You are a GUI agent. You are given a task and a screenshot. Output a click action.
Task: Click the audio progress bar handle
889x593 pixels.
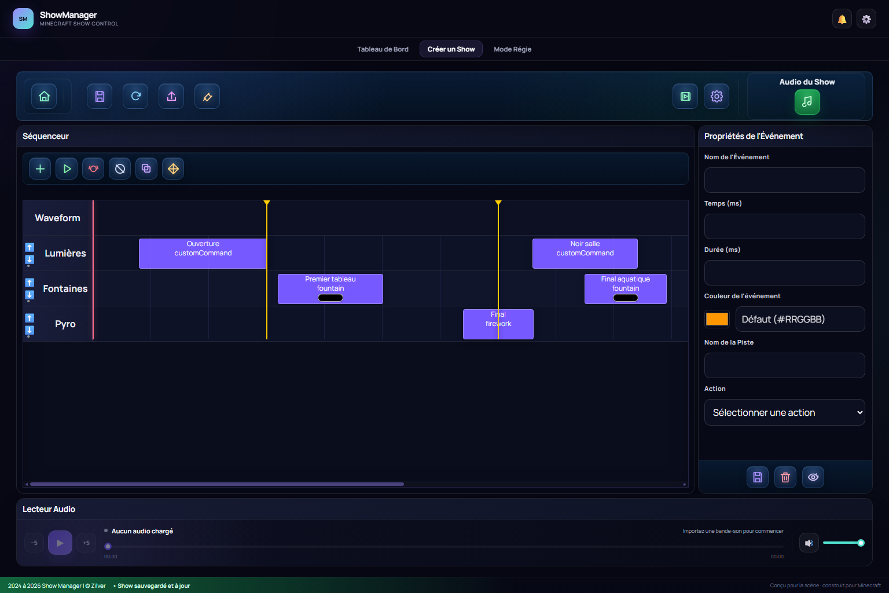[x=108, y=546]
